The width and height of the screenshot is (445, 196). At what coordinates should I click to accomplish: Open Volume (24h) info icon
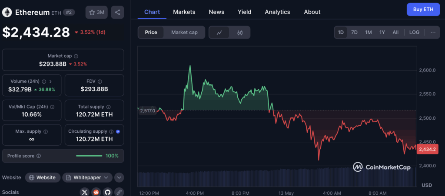(44, 82)
